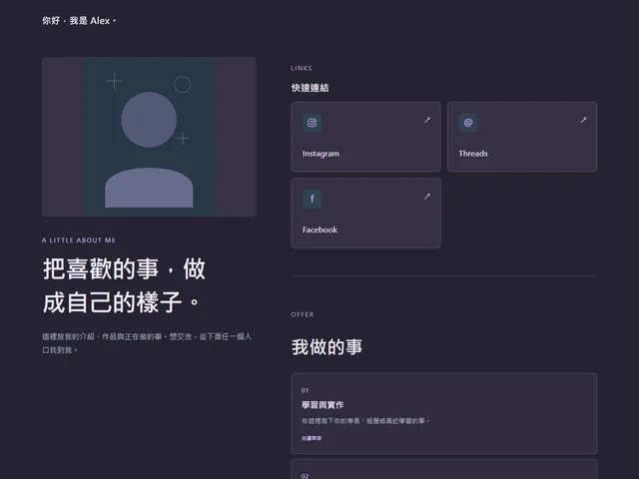
Task: Click the LINKS section label
Action: pyautogui.click(x=302, y=68)
